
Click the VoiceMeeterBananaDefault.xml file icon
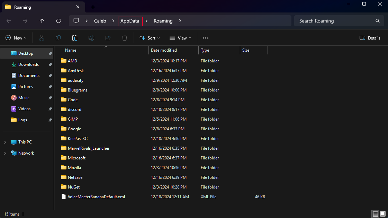coord(64,197)
